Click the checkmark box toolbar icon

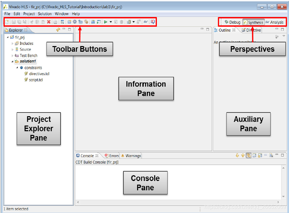(116, 22)
